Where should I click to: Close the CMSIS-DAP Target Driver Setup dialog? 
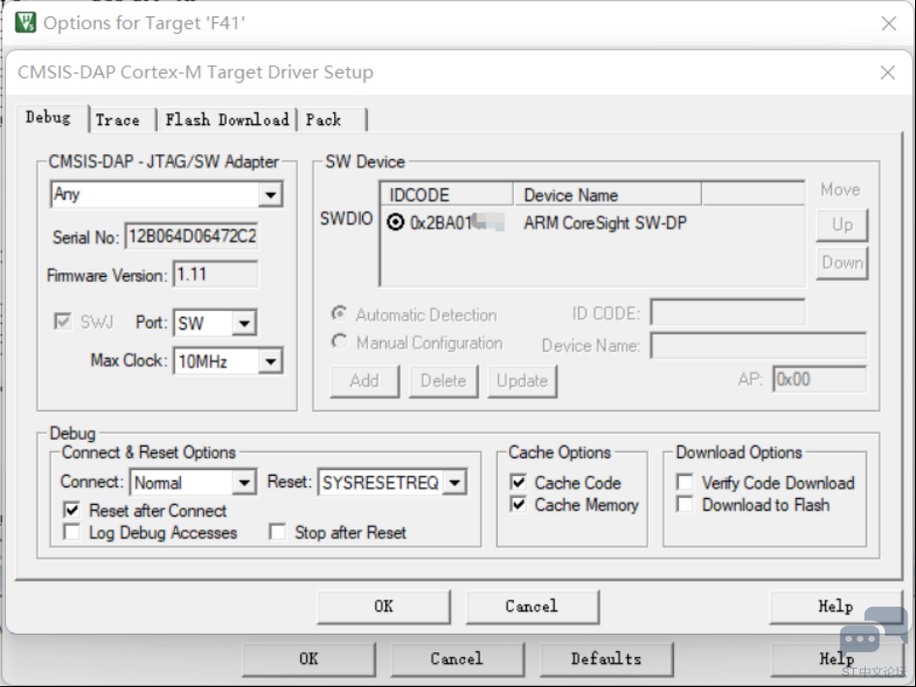pyautogui.click(x=888, y=73)
